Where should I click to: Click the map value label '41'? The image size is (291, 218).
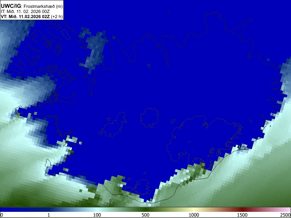pyautogui.click(x=239, y=147)
